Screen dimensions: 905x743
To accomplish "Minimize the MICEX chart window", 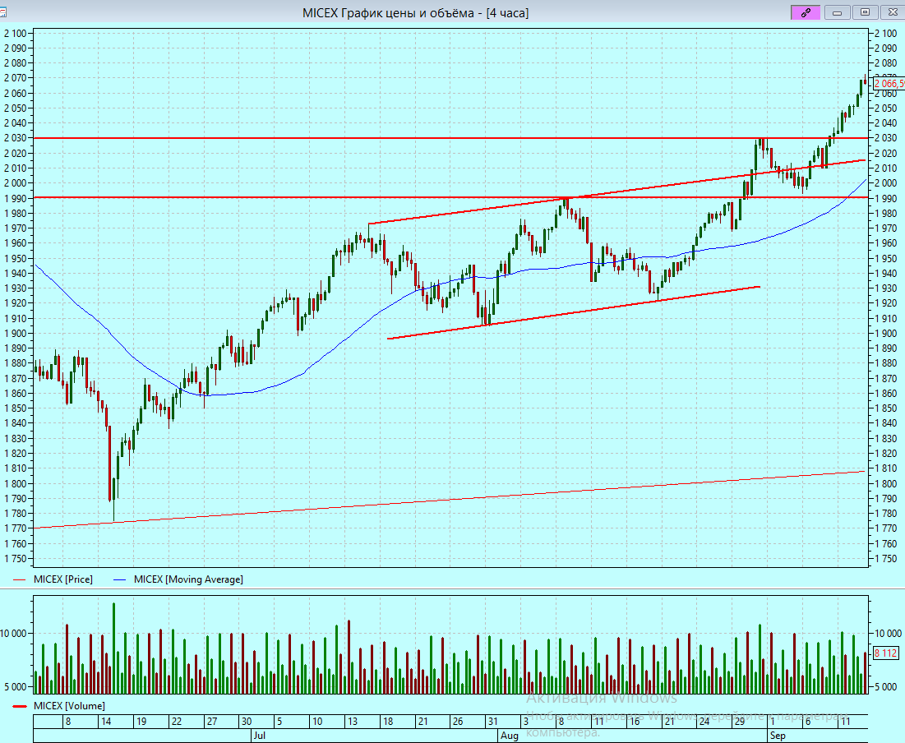I will 838,12.
